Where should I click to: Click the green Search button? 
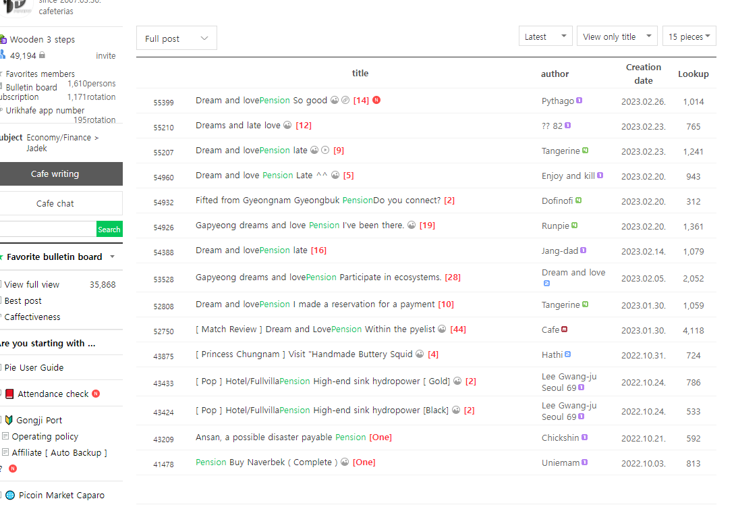(109, 230)
